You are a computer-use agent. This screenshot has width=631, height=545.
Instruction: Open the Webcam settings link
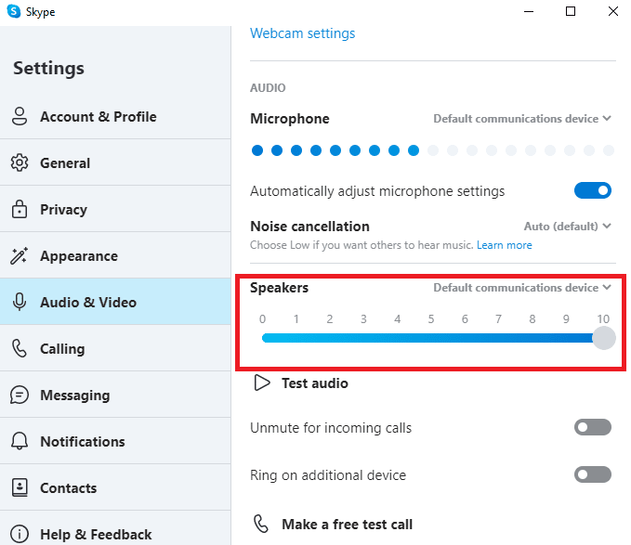(x=303, y=33)
